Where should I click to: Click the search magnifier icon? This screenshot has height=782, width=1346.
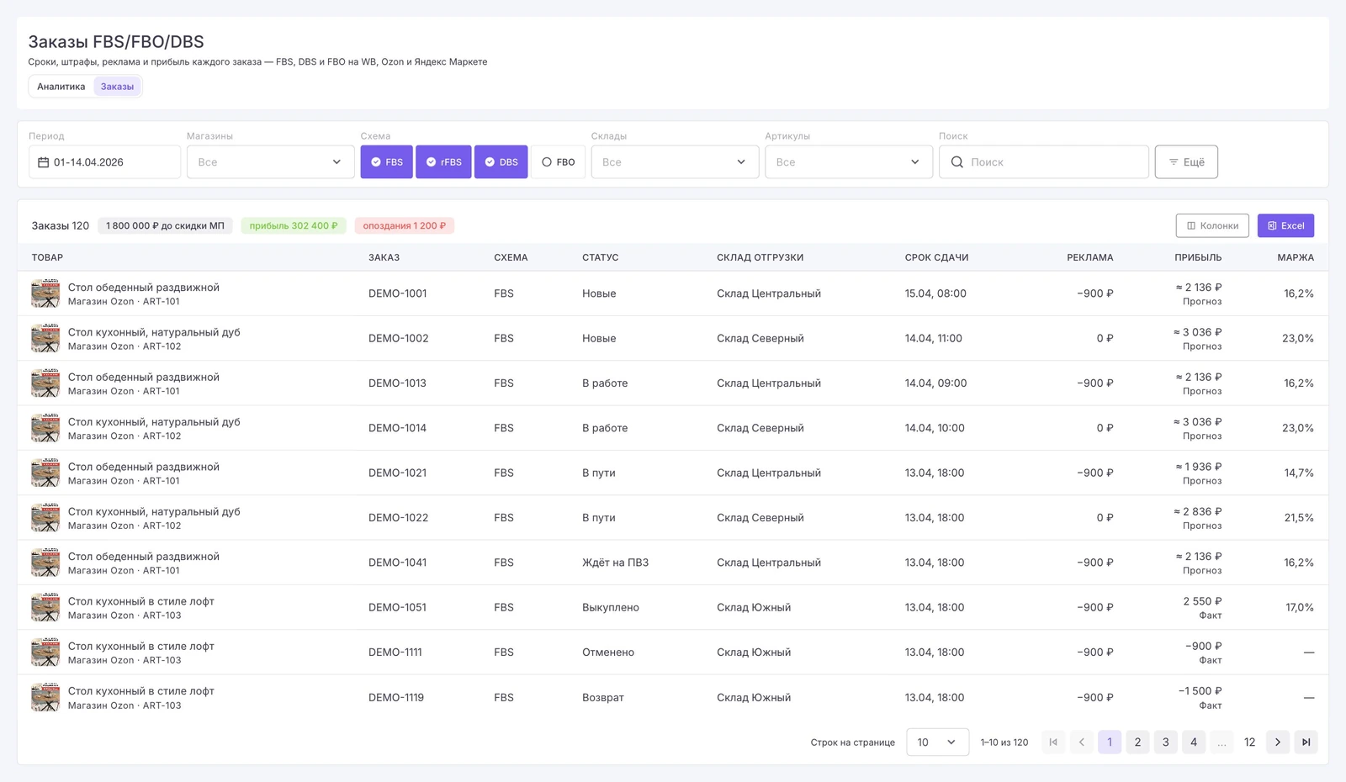[957, 162]
